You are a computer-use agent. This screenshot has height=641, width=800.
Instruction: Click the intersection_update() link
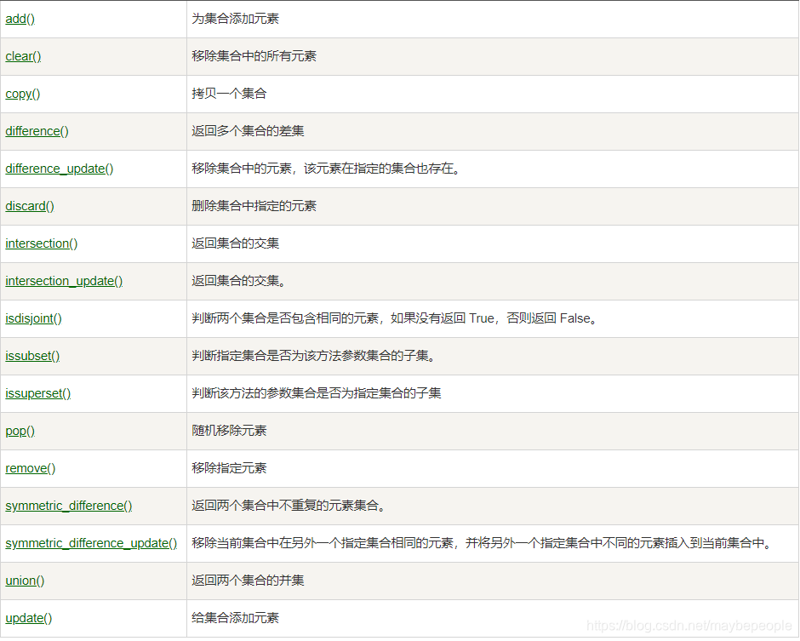64,281
